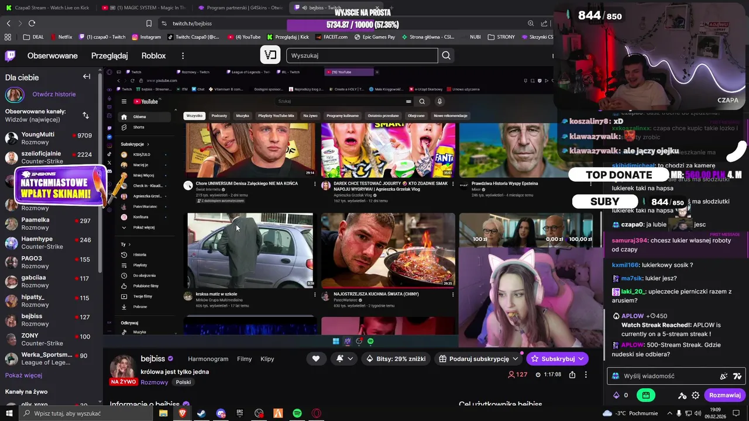Screen dimensions: 749x421
Task: Open the apps grid in the bookmarks bar
Action: [x=8, y=37]
